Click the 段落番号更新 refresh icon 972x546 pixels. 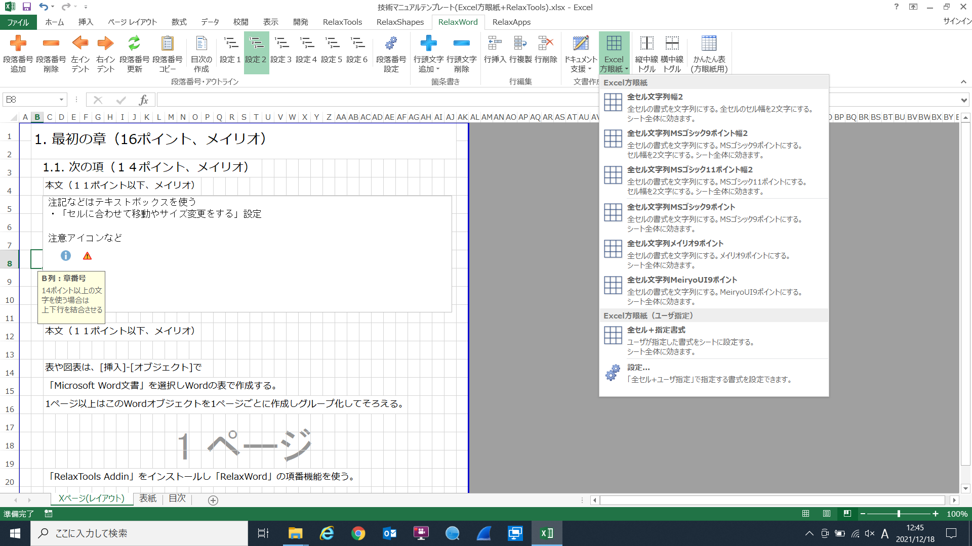134,44
